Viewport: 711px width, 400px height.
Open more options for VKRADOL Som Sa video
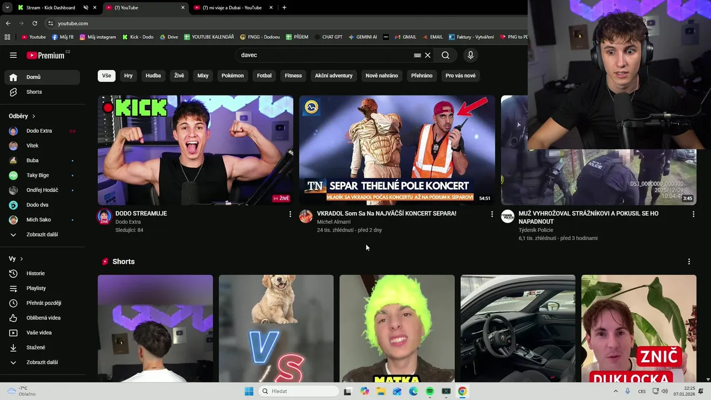click(x=492, y=214)
